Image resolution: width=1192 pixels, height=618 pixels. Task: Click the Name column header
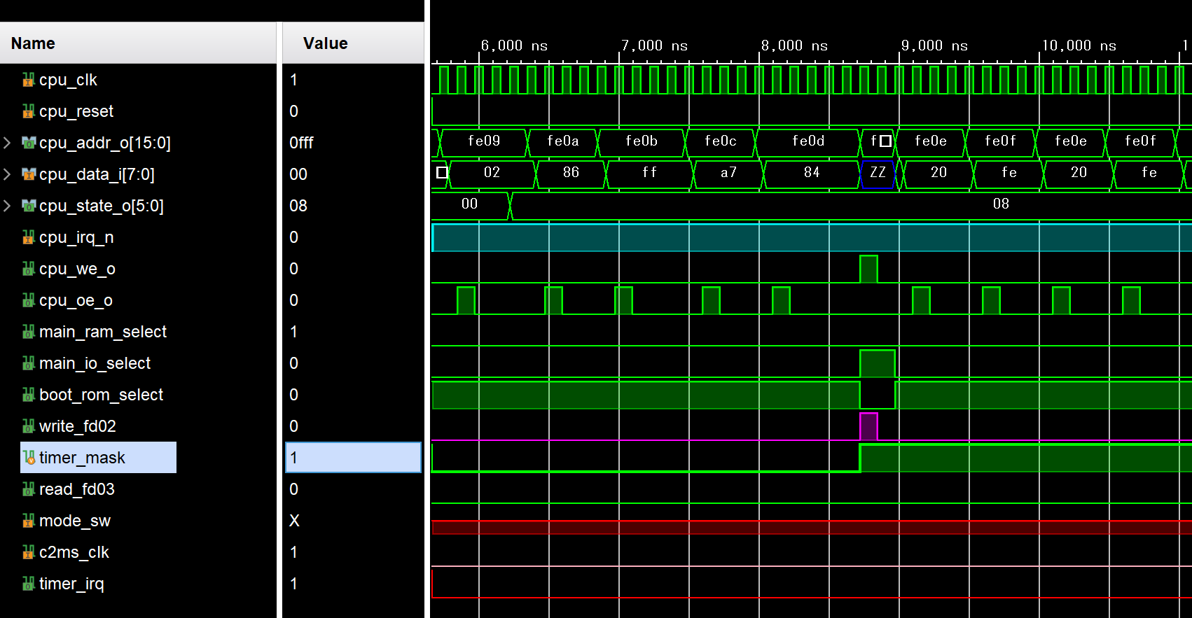pyautogui.click(x=33, y=43)
